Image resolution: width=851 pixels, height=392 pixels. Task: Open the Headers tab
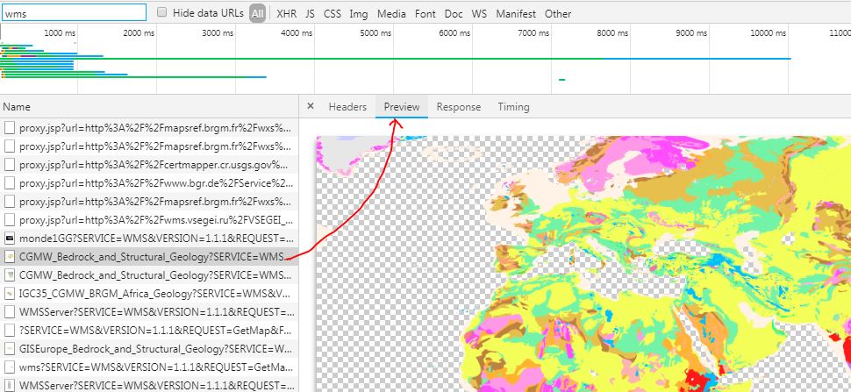347,107
